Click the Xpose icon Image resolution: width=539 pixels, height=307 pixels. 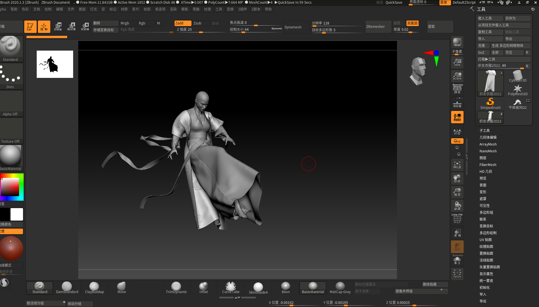[457, 274]
